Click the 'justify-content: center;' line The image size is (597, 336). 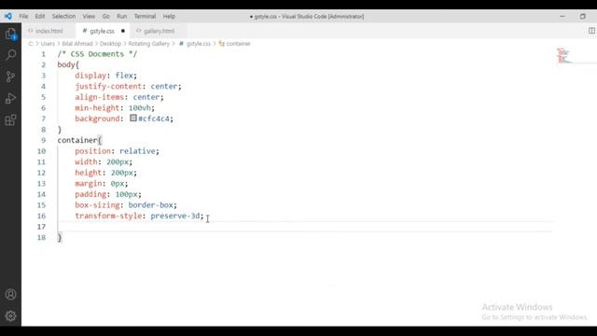point(129,87)
